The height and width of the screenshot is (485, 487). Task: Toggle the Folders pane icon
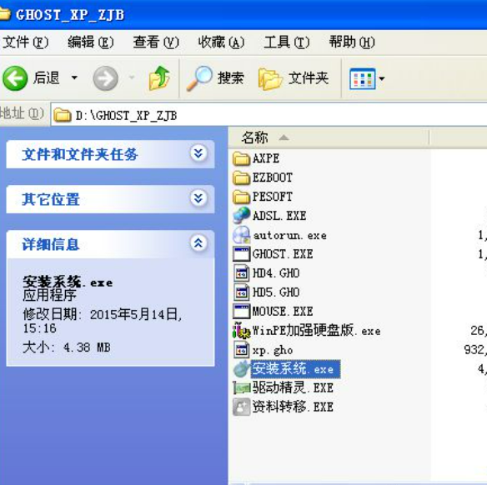[x=270, y=79]
